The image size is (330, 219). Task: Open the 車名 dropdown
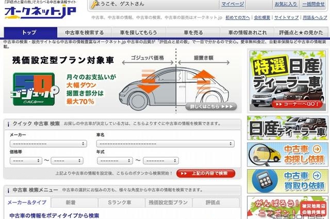(166, 144)
